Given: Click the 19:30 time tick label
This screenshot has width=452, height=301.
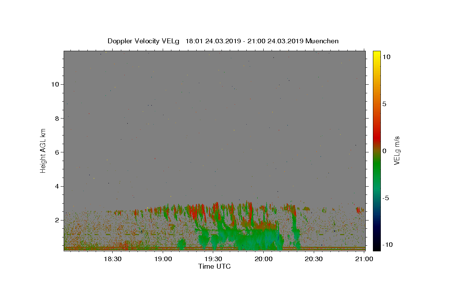Looking at the screenshot, I should (213, 259).
